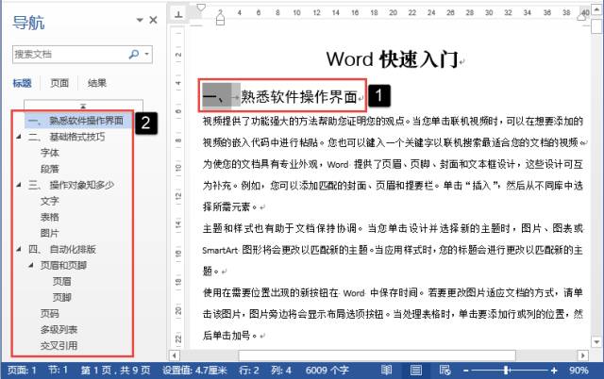604x379 pixels.
Task: Go to the 页脚 heading
Action: pyautogui.click(x=62, y=297)
